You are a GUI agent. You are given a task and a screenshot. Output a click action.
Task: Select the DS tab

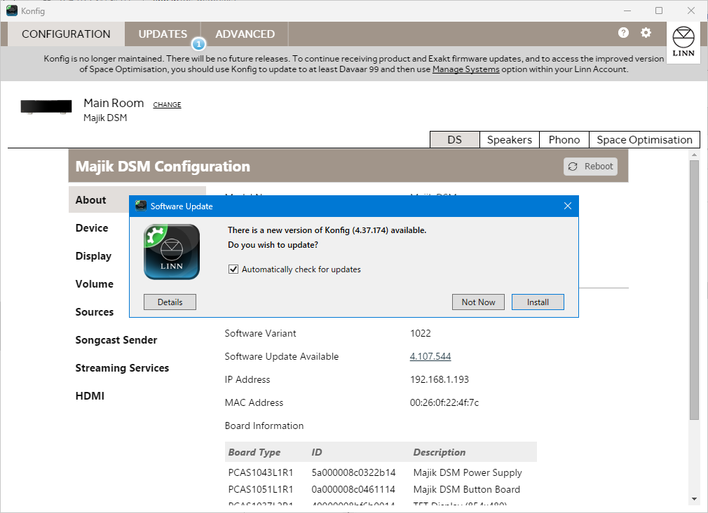(455, 140)
